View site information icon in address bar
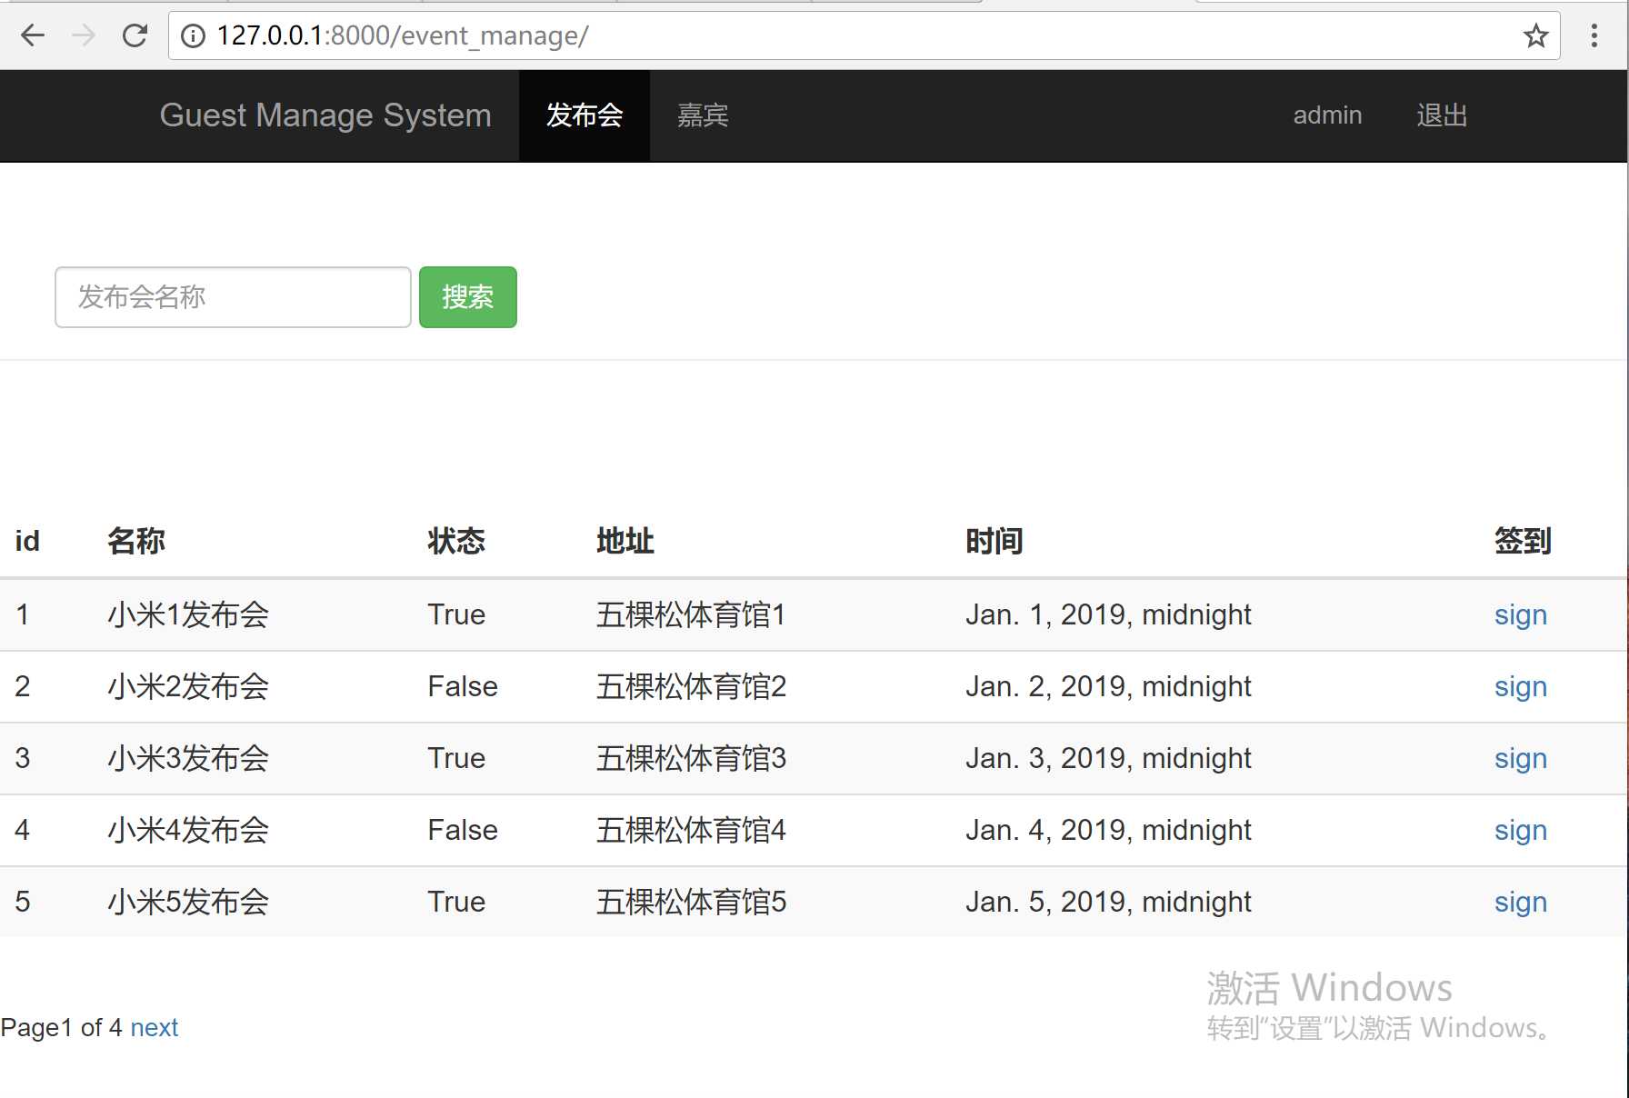The image size is (1629, 1098). (x=193, y=35)
